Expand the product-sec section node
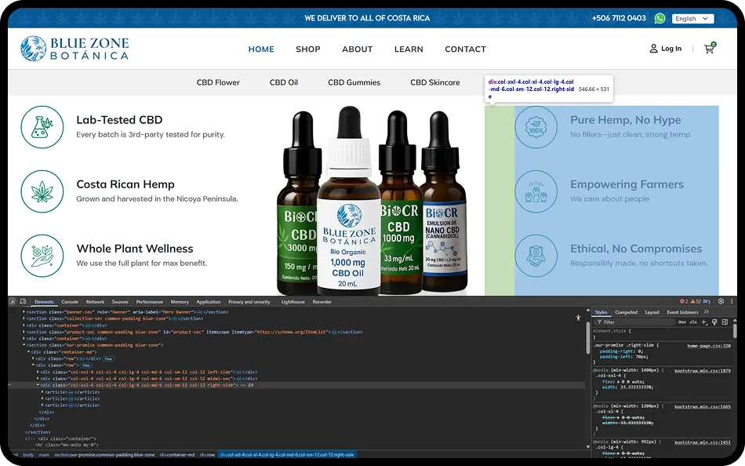Viewport: 745px width, 466px height. tap(24, 332)
